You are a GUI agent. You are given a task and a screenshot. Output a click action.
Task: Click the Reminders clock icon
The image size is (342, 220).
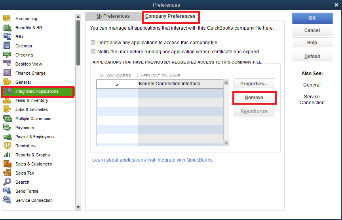(7, 146)
